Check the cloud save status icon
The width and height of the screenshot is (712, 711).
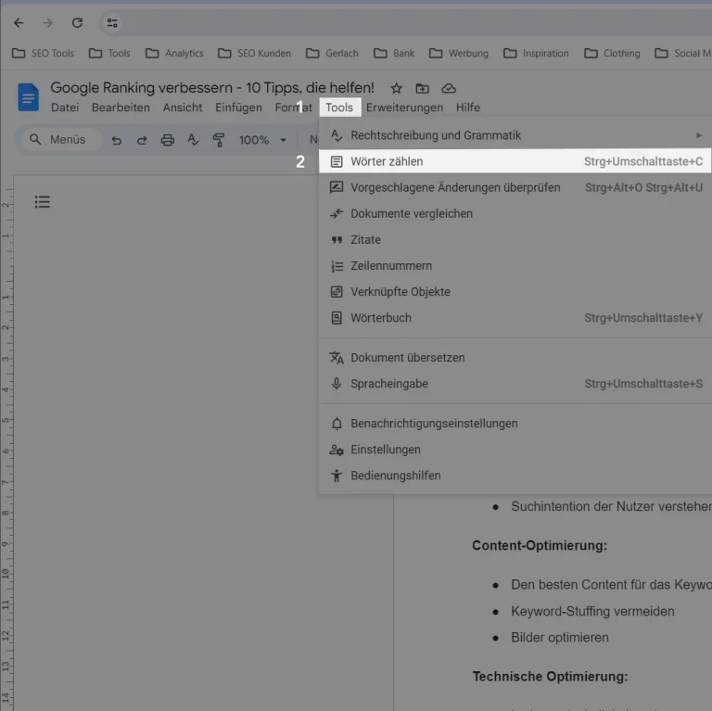(x=449, y=88)
